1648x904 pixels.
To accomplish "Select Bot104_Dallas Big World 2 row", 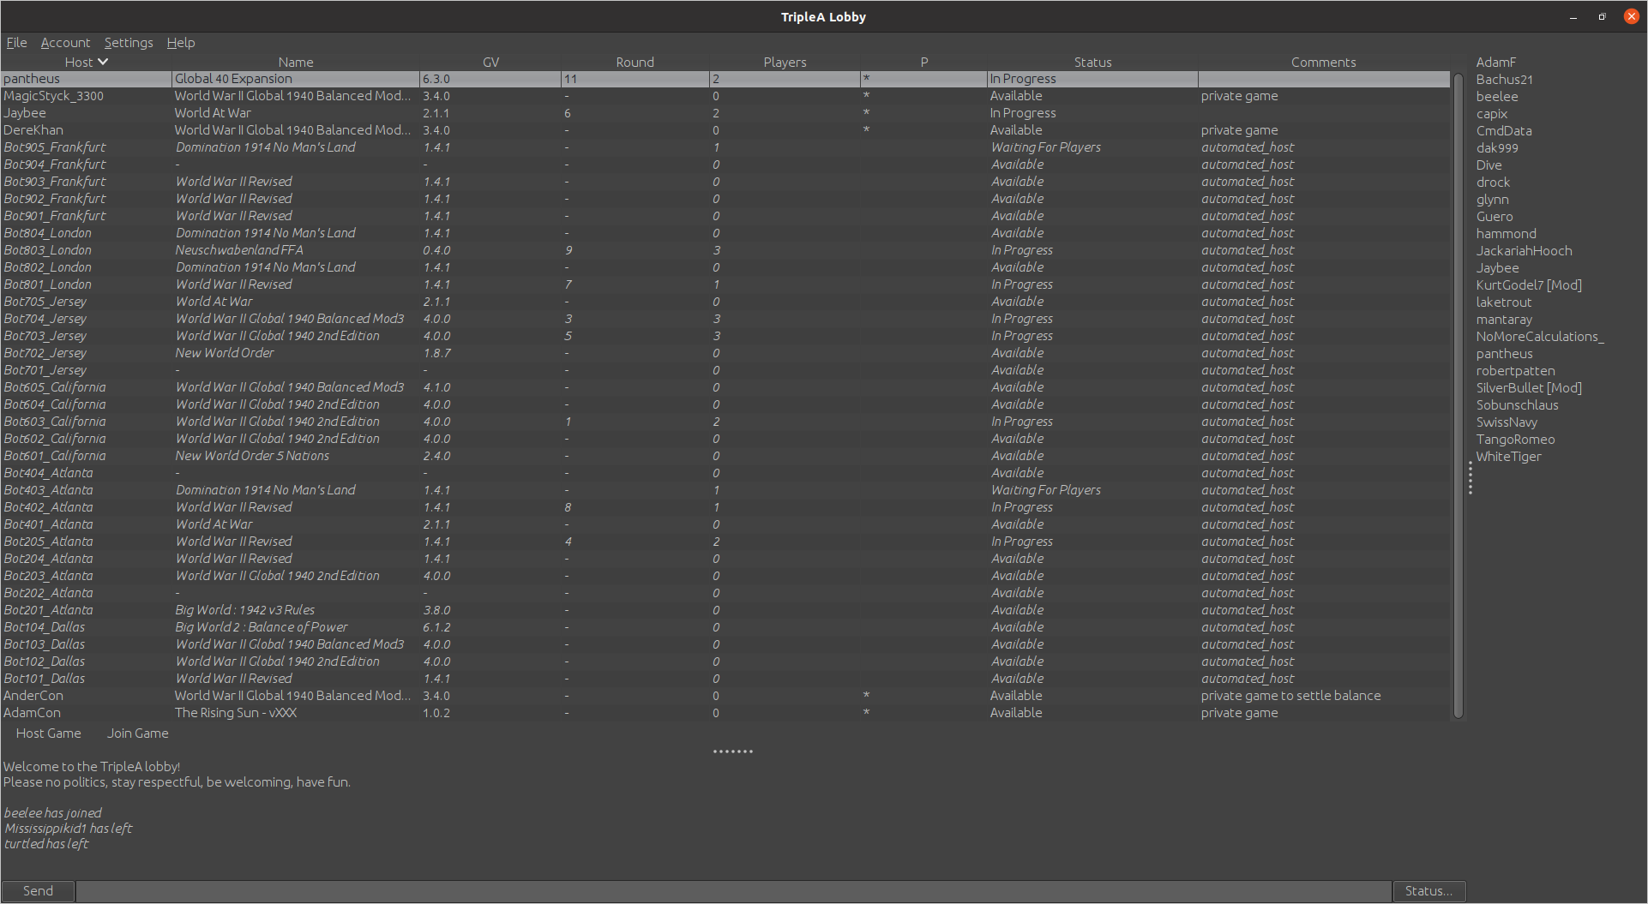I will (x=725, y=627).
